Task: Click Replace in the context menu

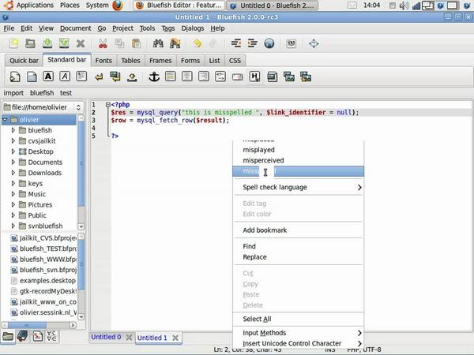Action: [299, 257]
